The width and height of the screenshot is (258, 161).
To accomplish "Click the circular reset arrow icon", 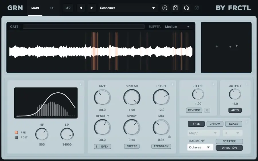I will (186, 8).
